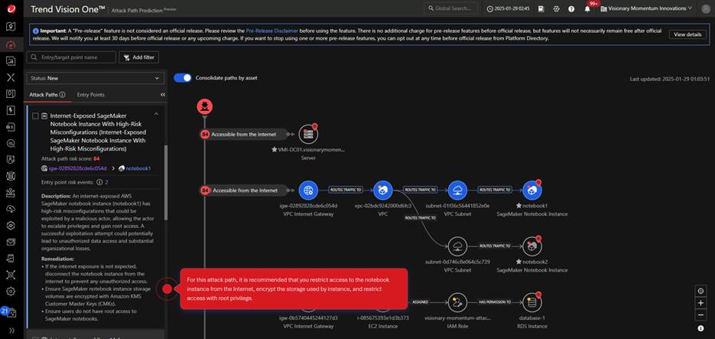Open the gear administration sidebar icon
715x339 pixels.
11,291
